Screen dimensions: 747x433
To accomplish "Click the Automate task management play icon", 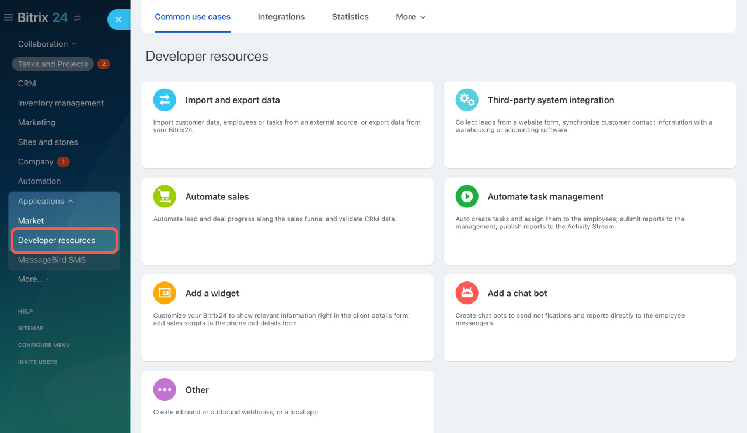I will tap(467, 196).
